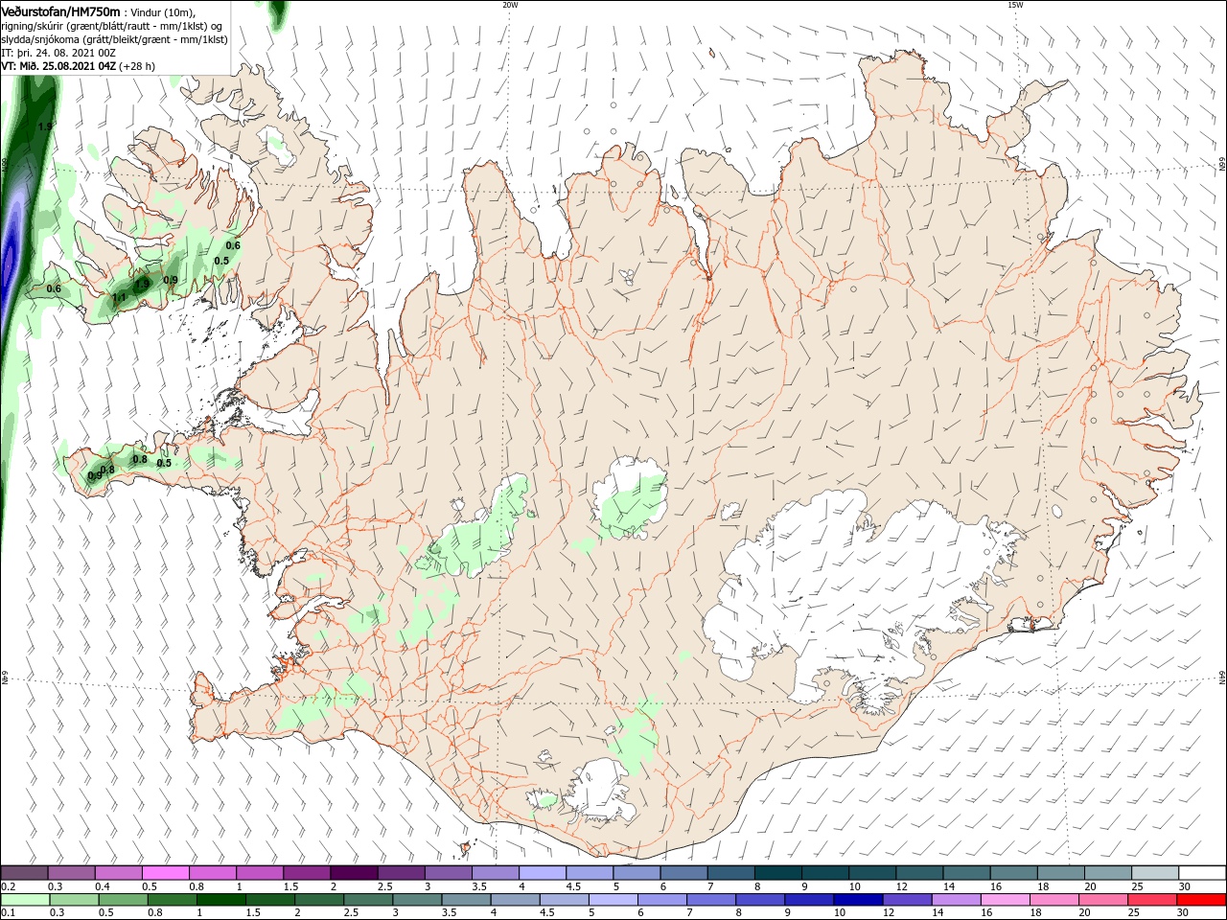1227x920 pixels.
Task: Click the bright pink 0.5 snow legend swatch
Action: (165, 873)
